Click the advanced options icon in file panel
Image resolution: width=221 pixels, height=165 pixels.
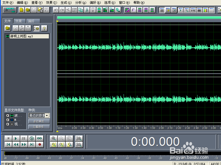[x=36, y=28]
